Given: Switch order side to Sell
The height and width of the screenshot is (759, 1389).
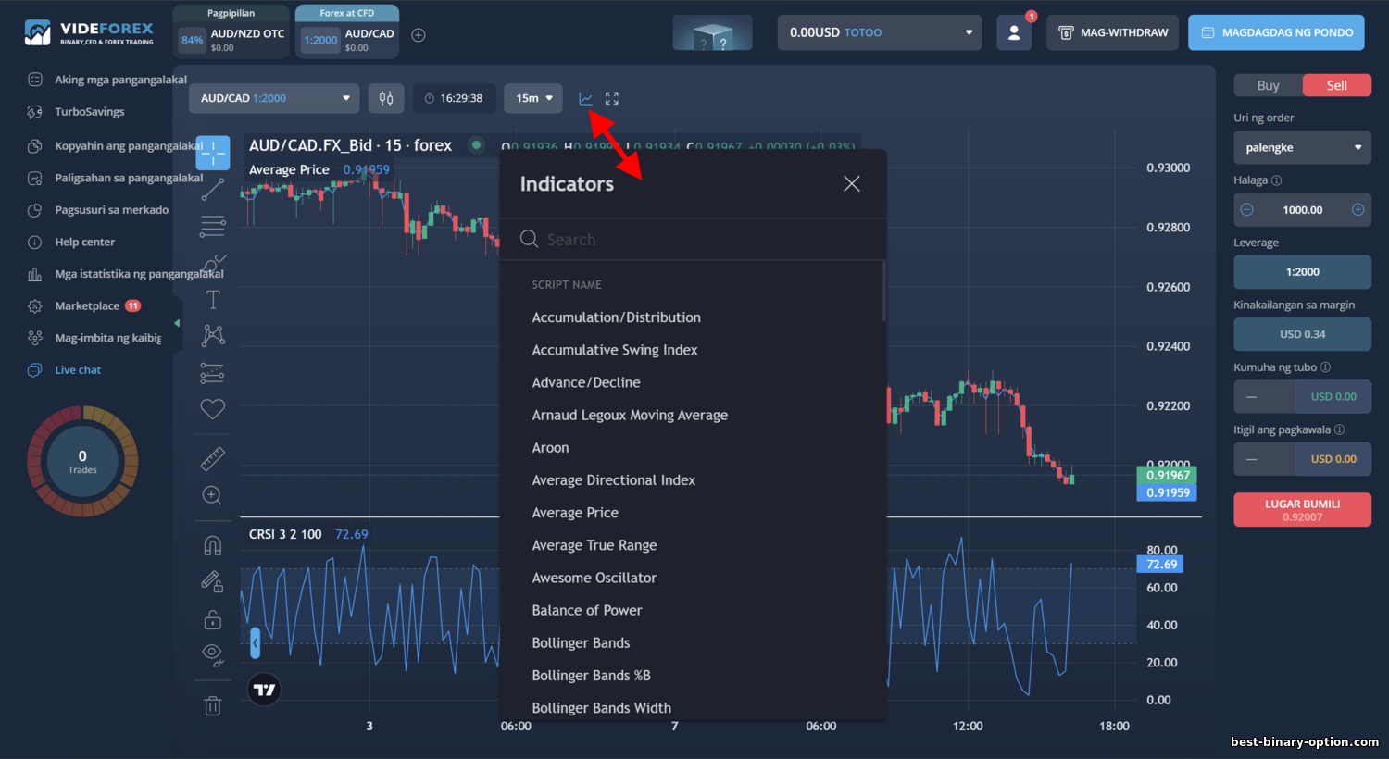Looking at the screenshot, I should pyautogui.click(x=1337, y=85).
